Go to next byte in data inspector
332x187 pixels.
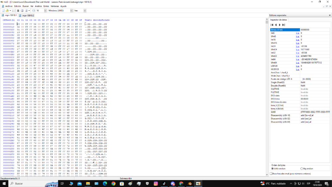(280, 25)
